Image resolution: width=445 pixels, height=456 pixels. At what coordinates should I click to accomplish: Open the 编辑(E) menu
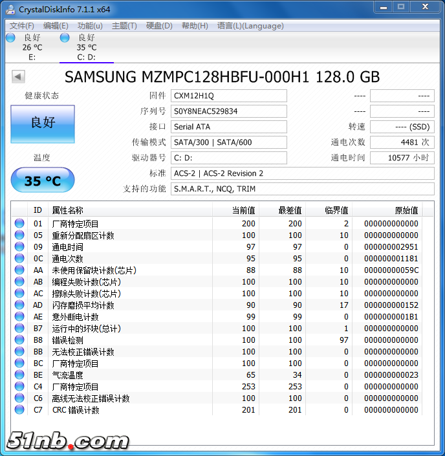56,26
